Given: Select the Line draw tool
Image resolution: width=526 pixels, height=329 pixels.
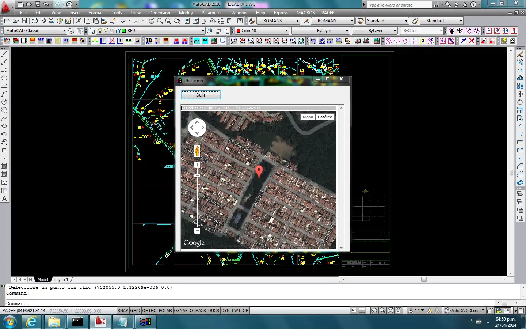Looking at the screenshot, I should point(4,53).
